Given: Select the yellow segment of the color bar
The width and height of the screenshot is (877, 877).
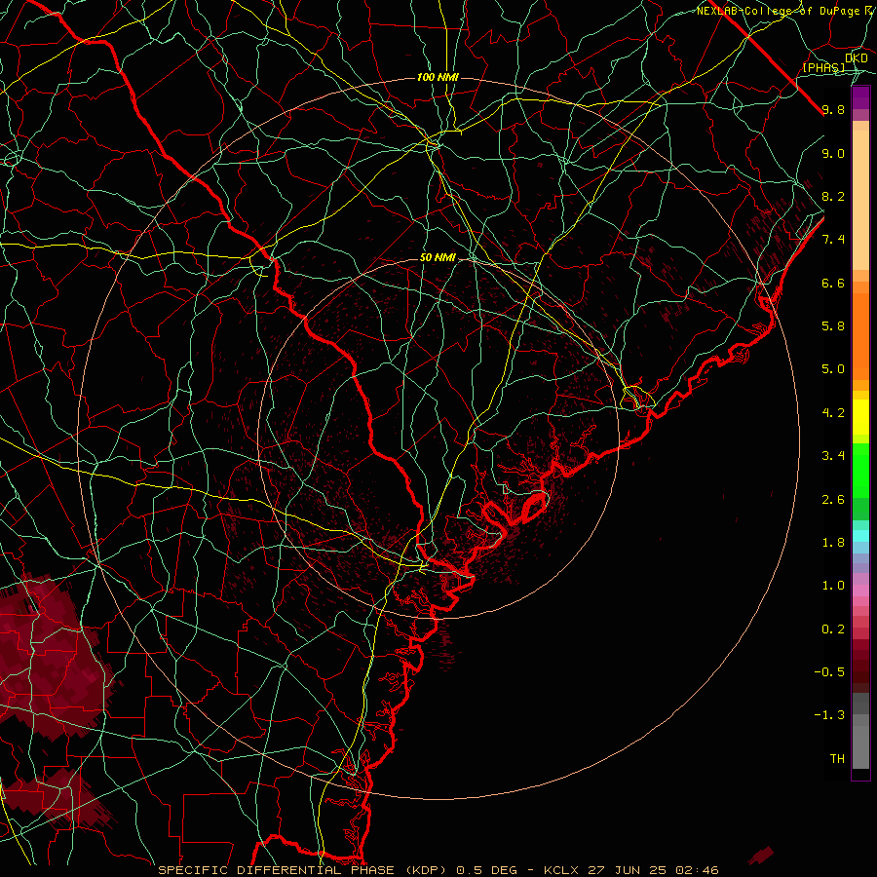Looking at the screenshot, I should coord(860,417).
